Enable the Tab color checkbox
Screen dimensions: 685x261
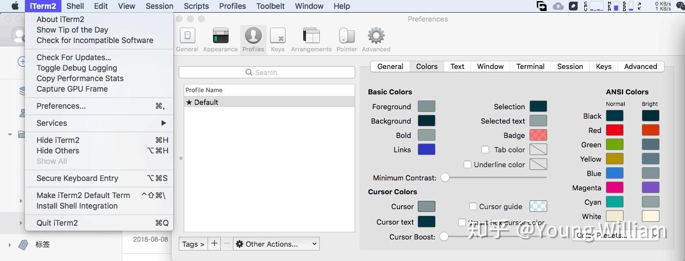click(x=485, y=150)
